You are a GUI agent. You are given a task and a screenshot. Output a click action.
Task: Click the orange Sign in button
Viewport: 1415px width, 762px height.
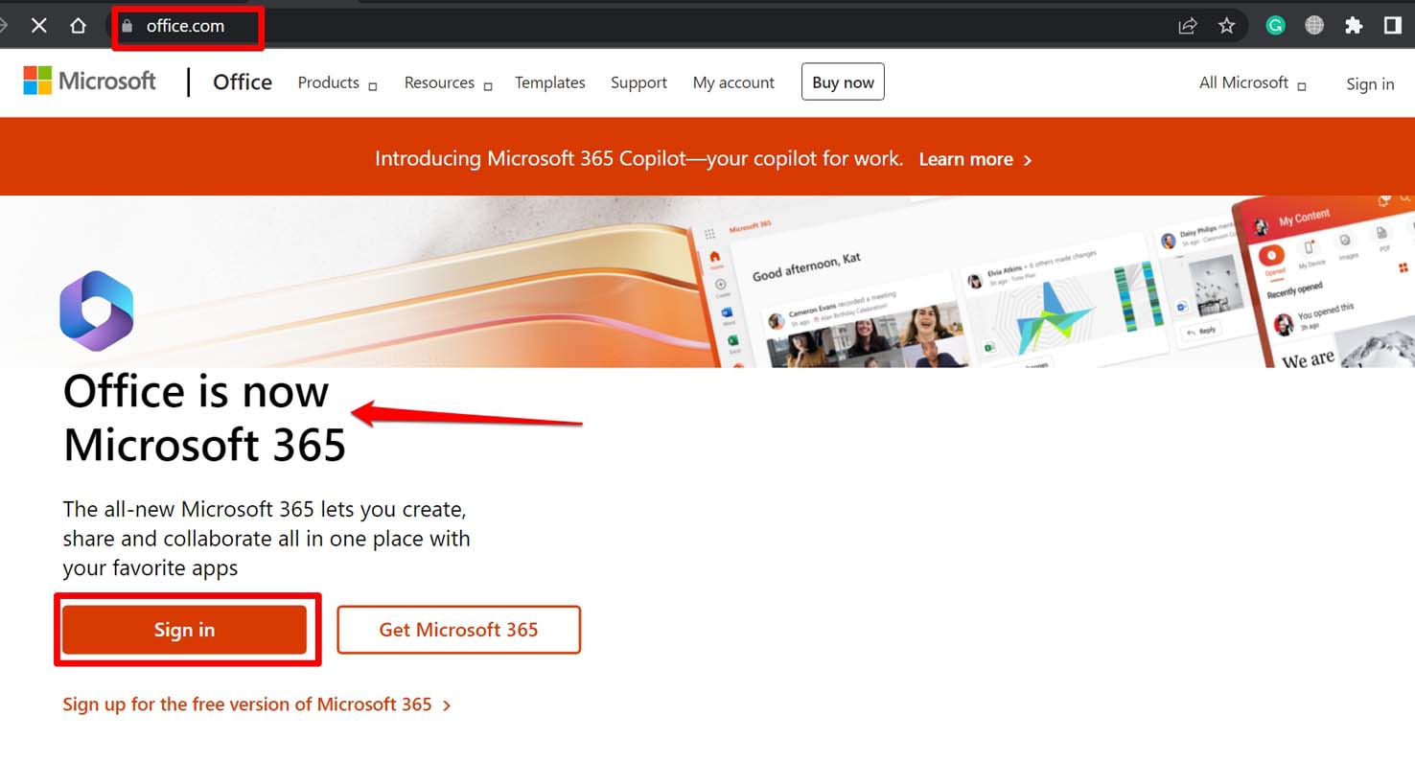point(185,630)
